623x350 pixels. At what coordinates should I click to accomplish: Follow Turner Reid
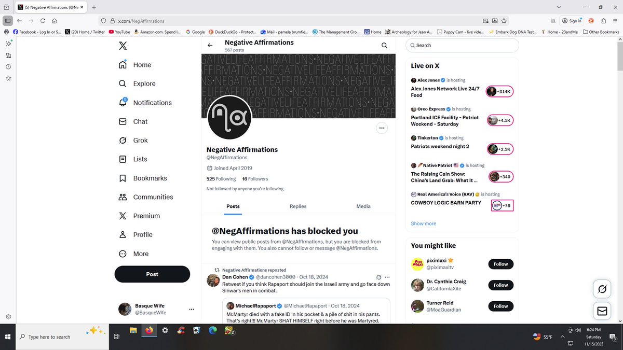point(501,306)
